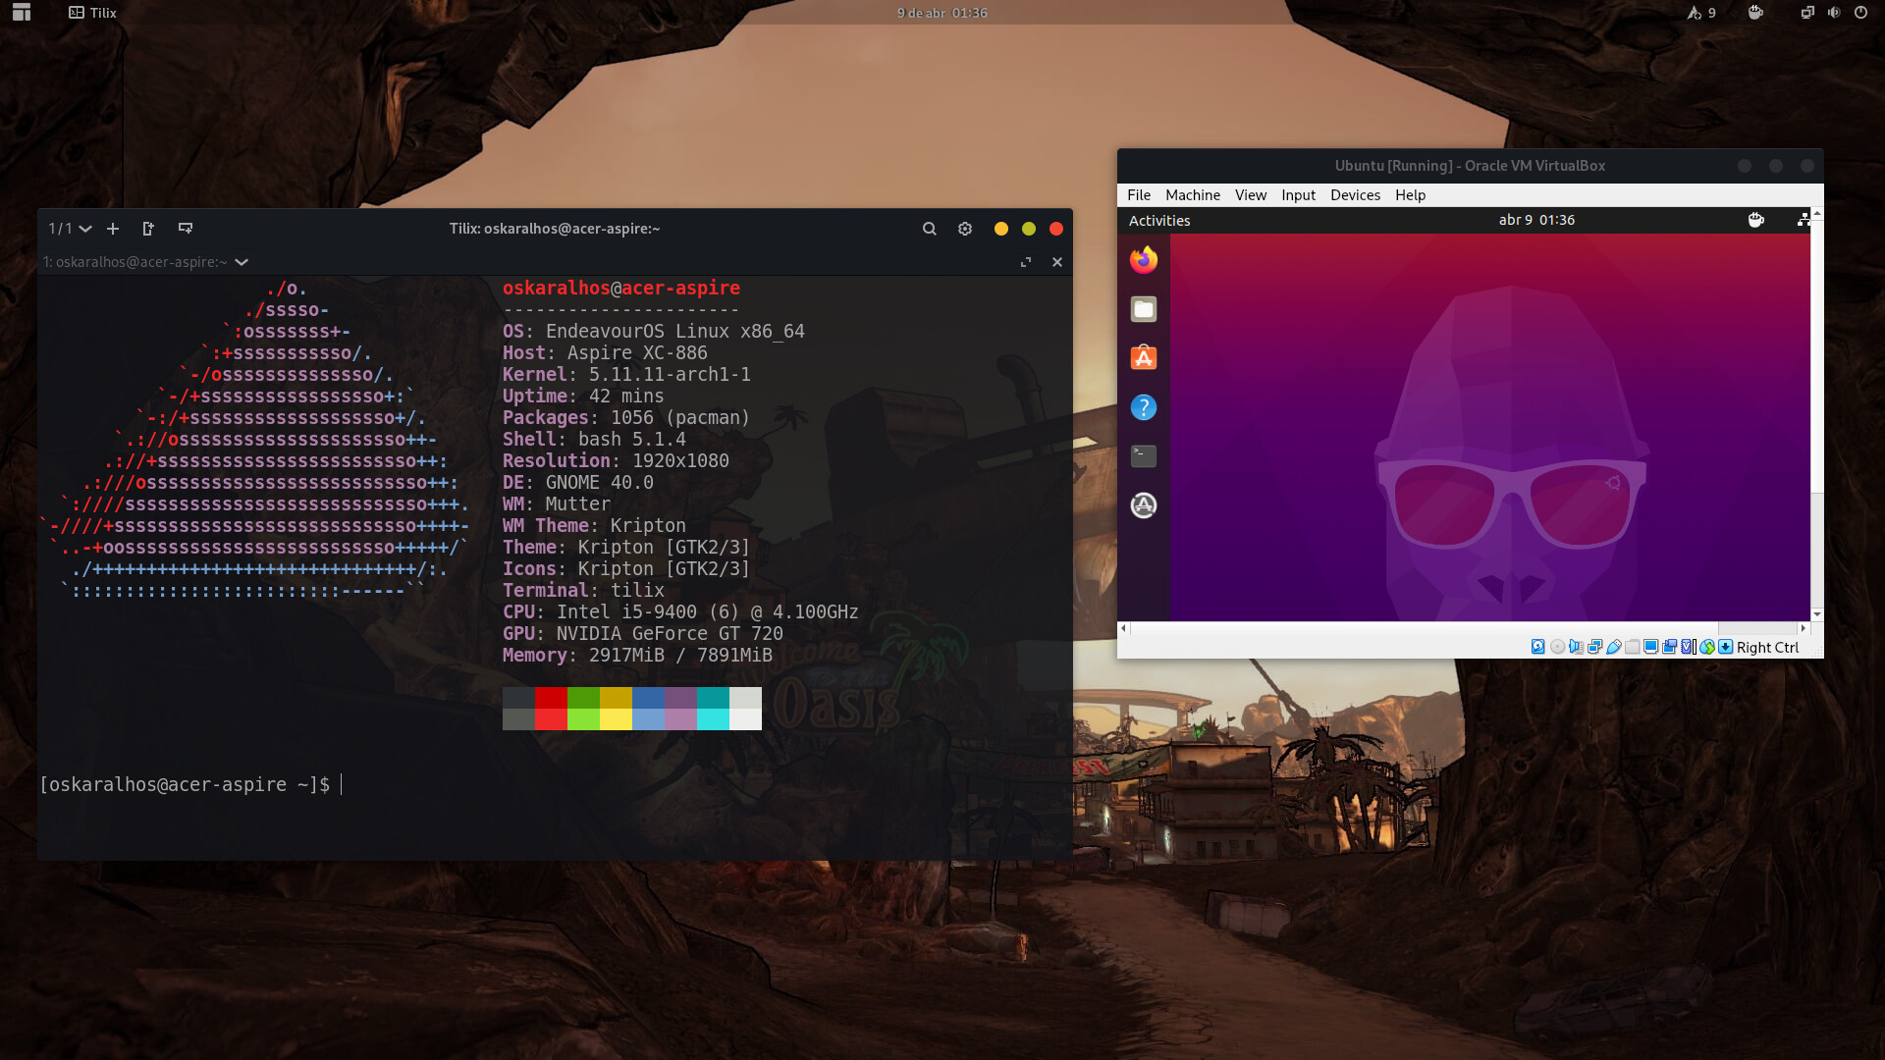
Task: Open guest clock abr 9 01:36
Action: (1536, 220)
